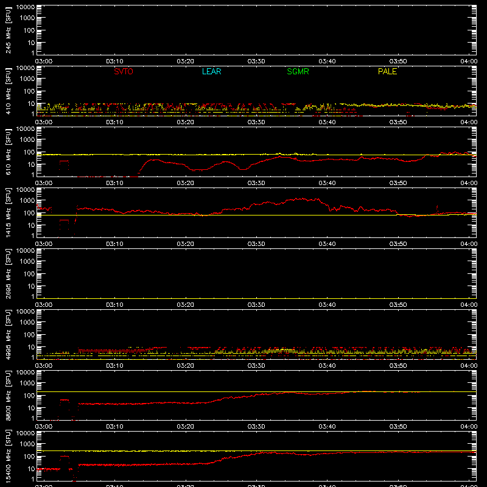Click the 03:50 time label under 410 MHz panel
Image resolution: width=487 pixels, height=487 pixels.
point(398,122)
